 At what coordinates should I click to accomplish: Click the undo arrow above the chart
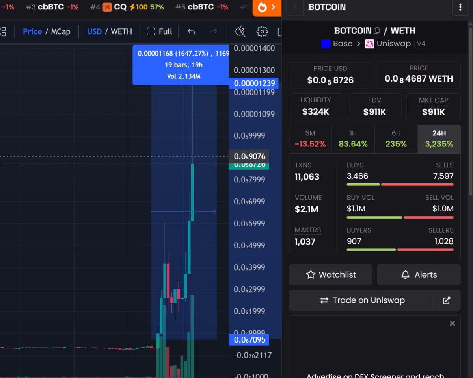click(x=191, y=31)
